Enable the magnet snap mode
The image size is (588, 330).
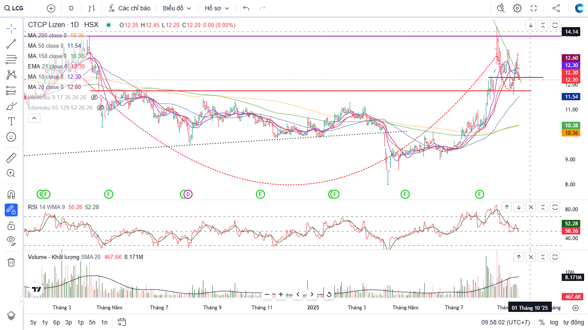click(x=11, y=194)
